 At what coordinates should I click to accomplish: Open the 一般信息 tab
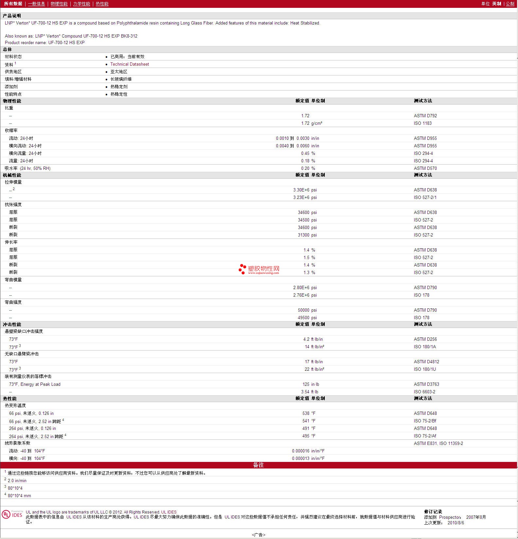point(36,4)
